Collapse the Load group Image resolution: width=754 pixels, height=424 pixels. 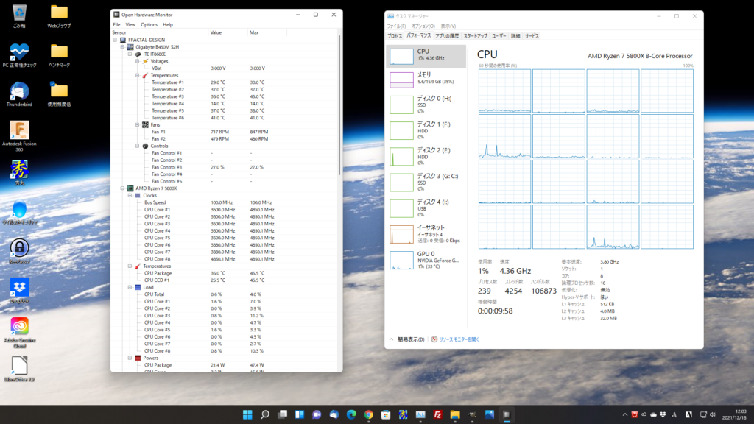130,288
